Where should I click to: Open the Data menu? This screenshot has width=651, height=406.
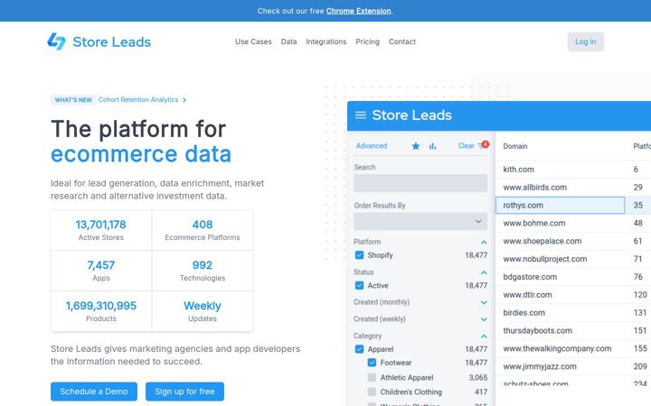(288, 42)
